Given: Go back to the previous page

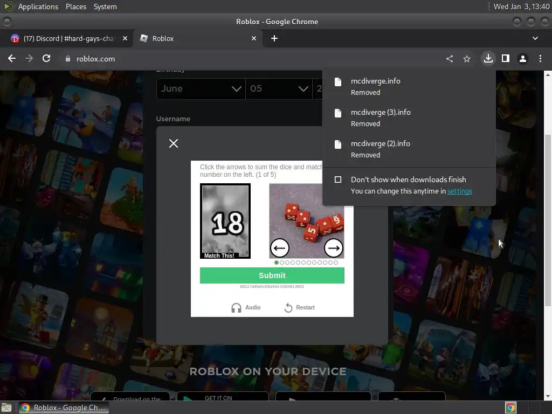Looking at the screenshot, I should pyautogui.click(x=12, y=58).
